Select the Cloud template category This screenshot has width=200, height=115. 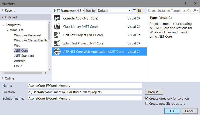(18, 66)
